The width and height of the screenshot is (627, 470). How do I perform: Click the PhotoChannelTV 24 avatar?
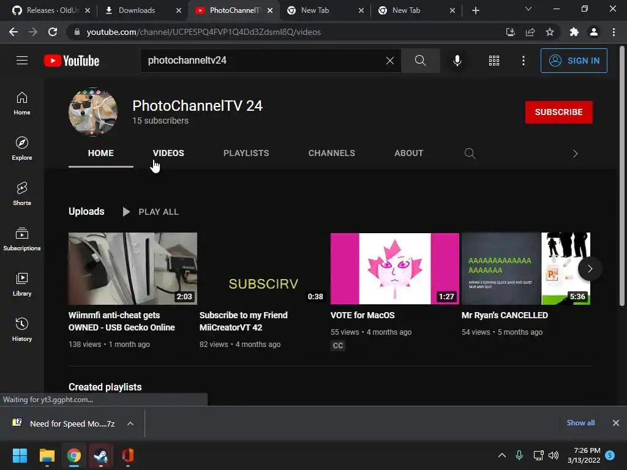[93, 112]
